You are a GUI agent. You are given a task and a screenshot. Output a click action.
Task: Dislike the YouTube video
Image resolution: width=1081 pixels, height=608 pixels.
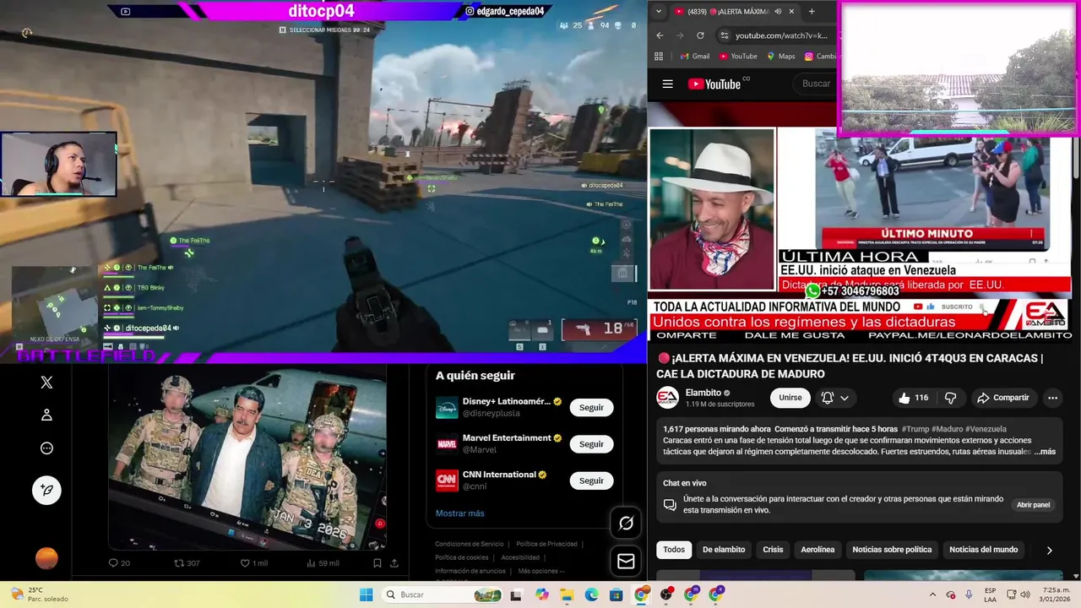950,398
